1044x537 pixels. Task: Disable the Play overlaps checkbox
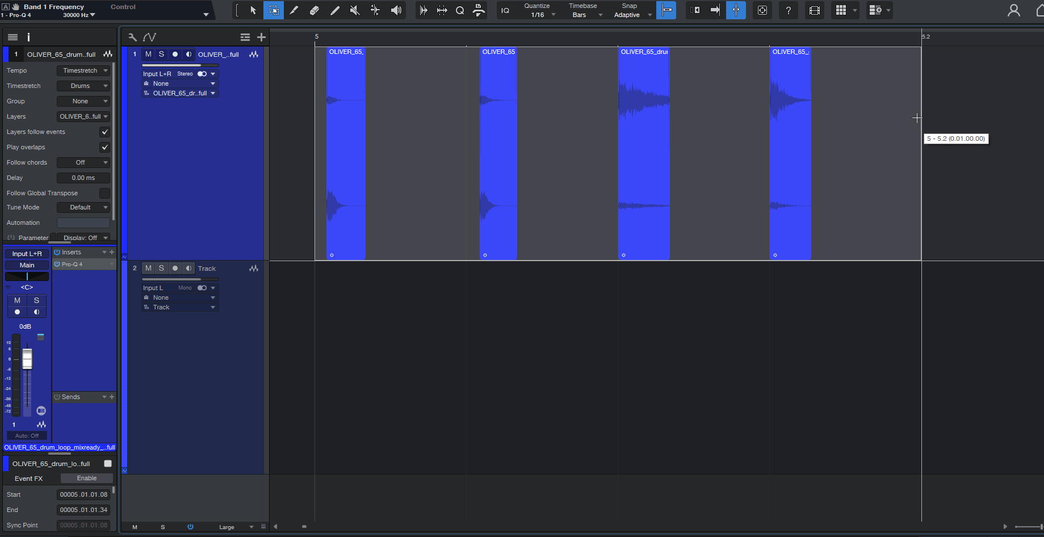tap(104, 147)
